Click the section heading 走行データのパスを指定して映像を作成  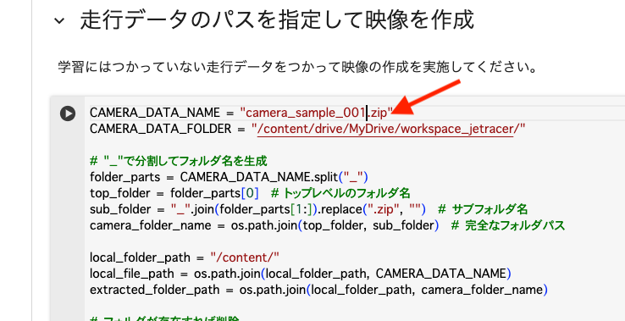tap(277, 20)
